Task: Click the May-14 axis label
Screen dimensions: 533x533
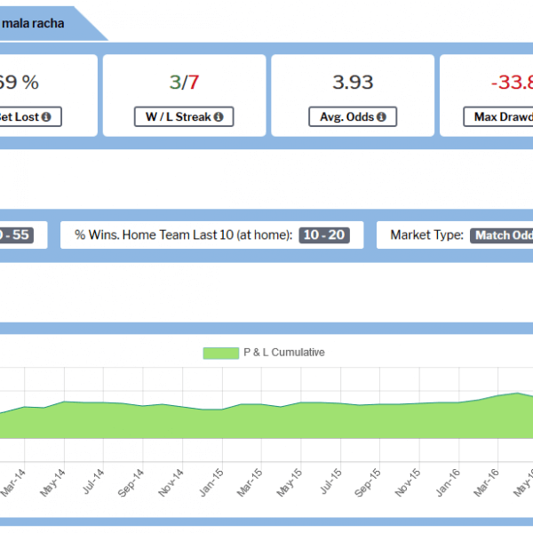Action: click(x=53, y=483)
